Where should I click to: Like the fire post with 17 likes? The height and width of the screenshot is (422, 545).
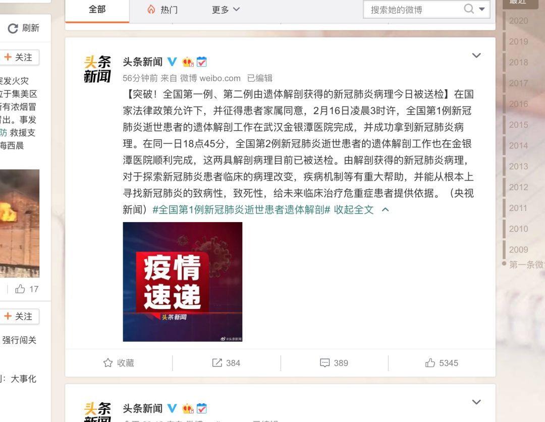[x=20, y=289]
